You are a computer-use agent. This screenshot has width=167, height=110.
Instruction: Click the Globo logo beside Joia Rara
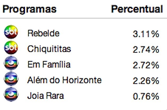click(x=11, y=94)
